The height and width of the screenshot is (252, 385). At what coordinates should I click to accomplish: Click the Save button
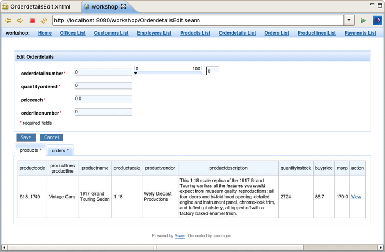pyautogui.click(x=26, y=137)
